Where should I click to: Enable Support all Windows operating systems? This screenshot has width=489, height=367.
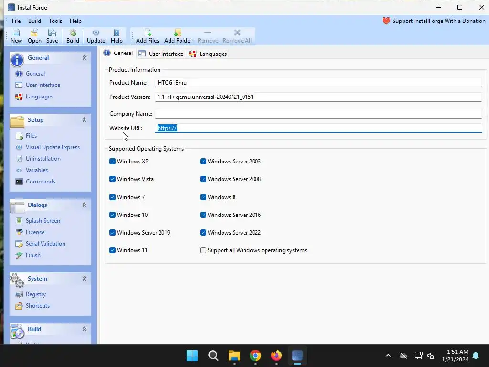(203, 250)
